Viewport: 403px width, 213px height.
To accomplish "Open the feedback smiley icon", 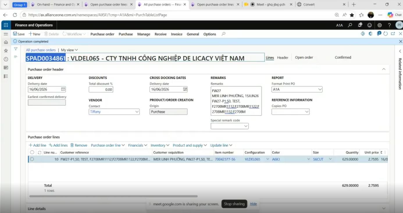I will coord(370,25).
